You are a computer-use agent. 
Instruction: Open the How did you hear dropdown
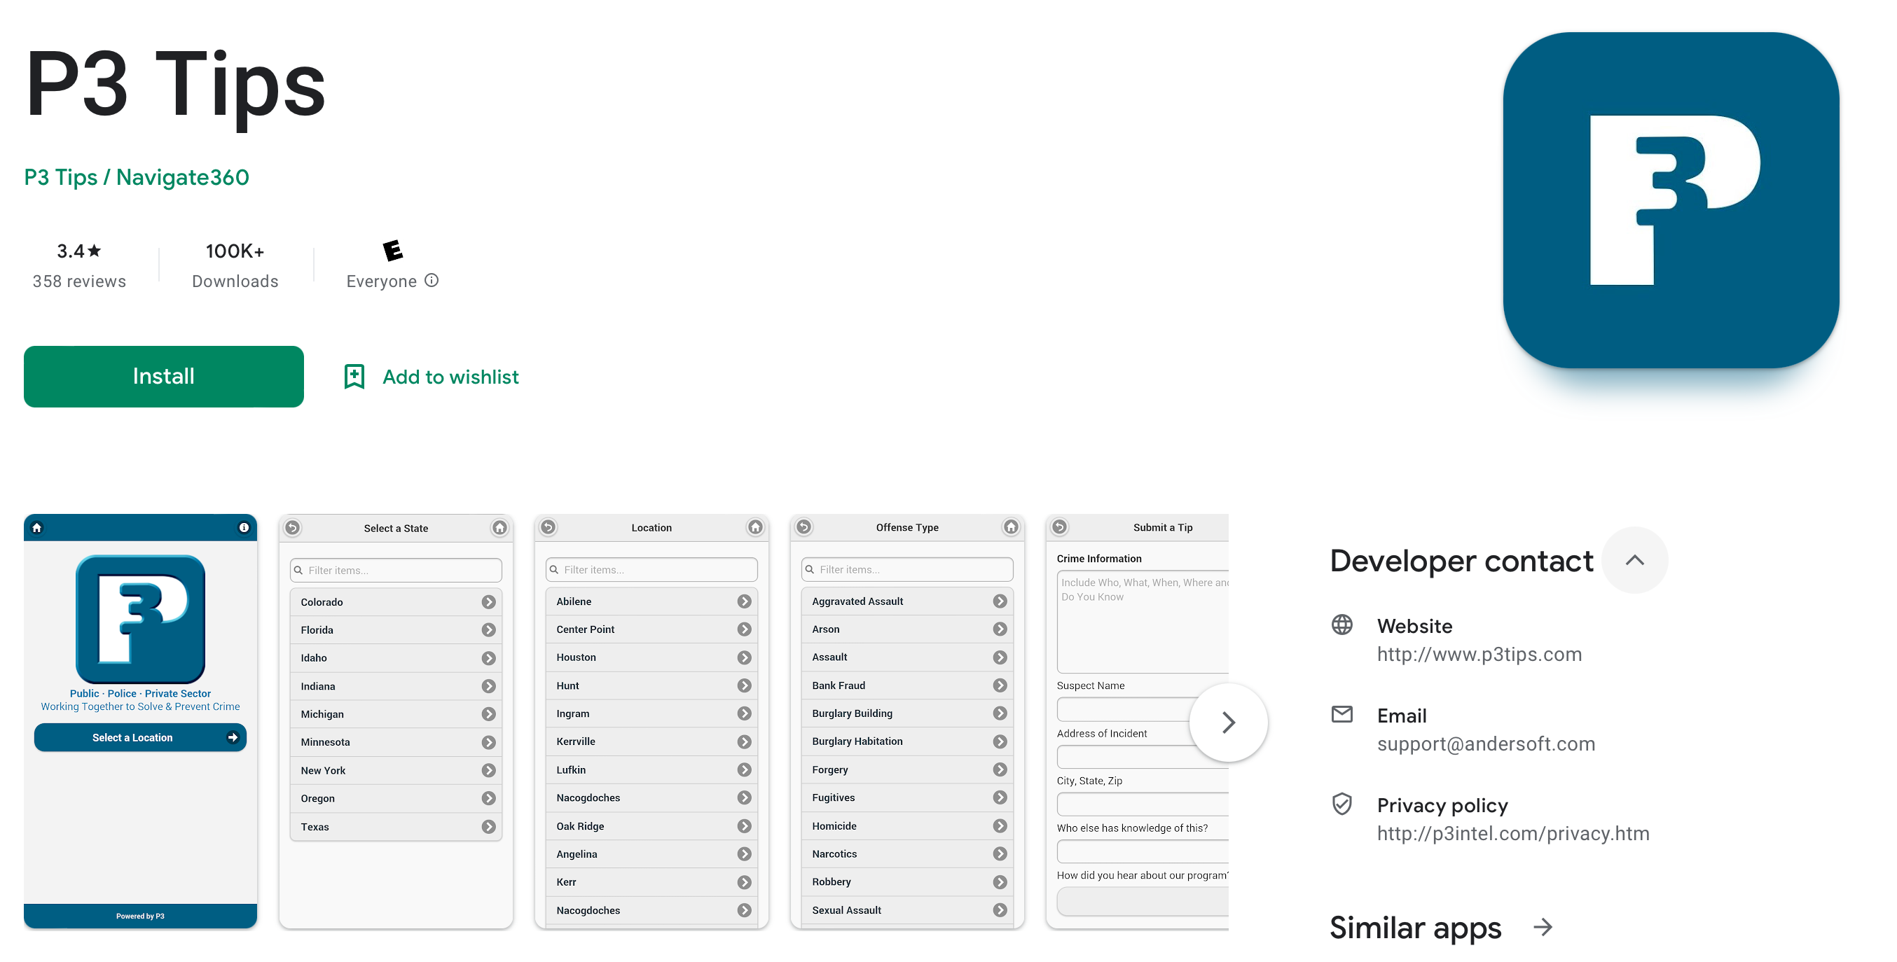tap(1142, 902)
